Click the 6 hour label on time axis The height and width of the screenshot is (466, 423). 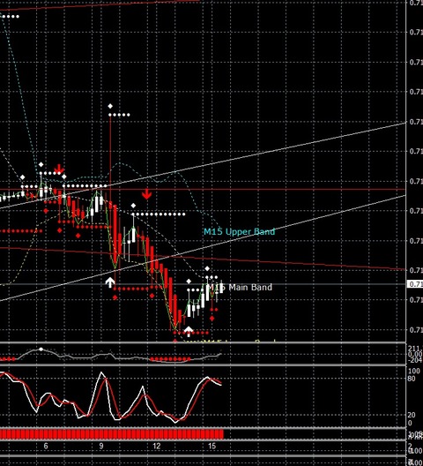46,446
